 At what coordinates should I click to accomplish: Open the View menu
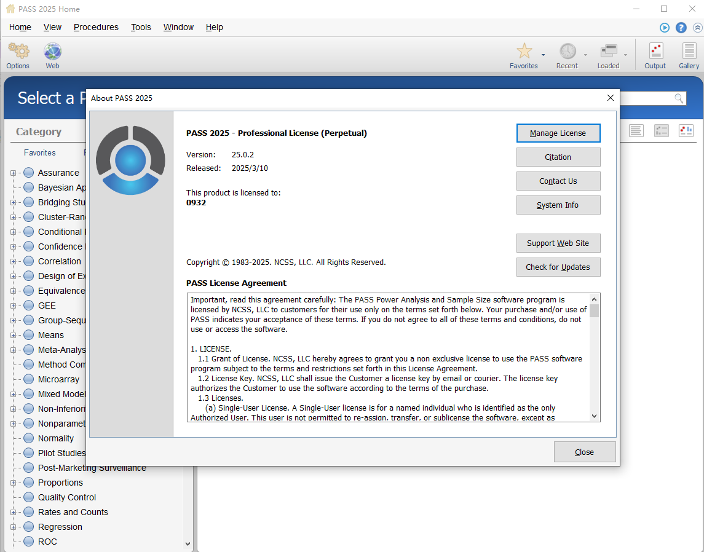click(x=52, y=28)
